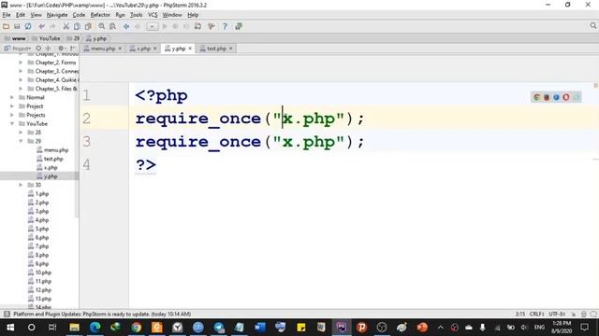Open the Tools menu
The height and width of the screenshot is (336, 599).
[x=136, y=15]
